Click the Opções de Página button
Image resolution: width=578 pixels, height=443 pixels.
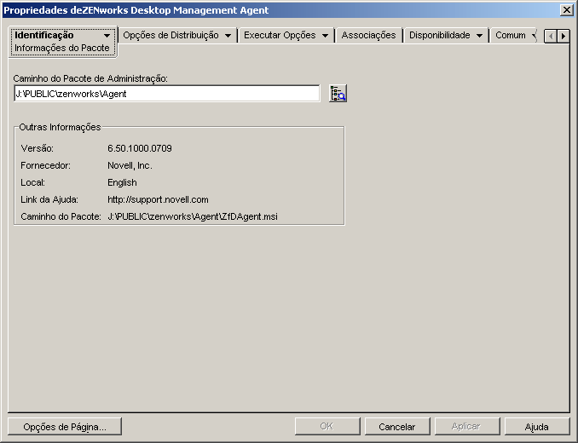point(65,427)
